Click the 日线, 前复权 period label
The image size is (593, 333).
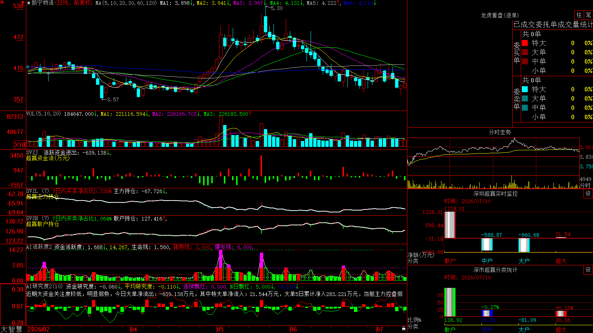[74, 3]
